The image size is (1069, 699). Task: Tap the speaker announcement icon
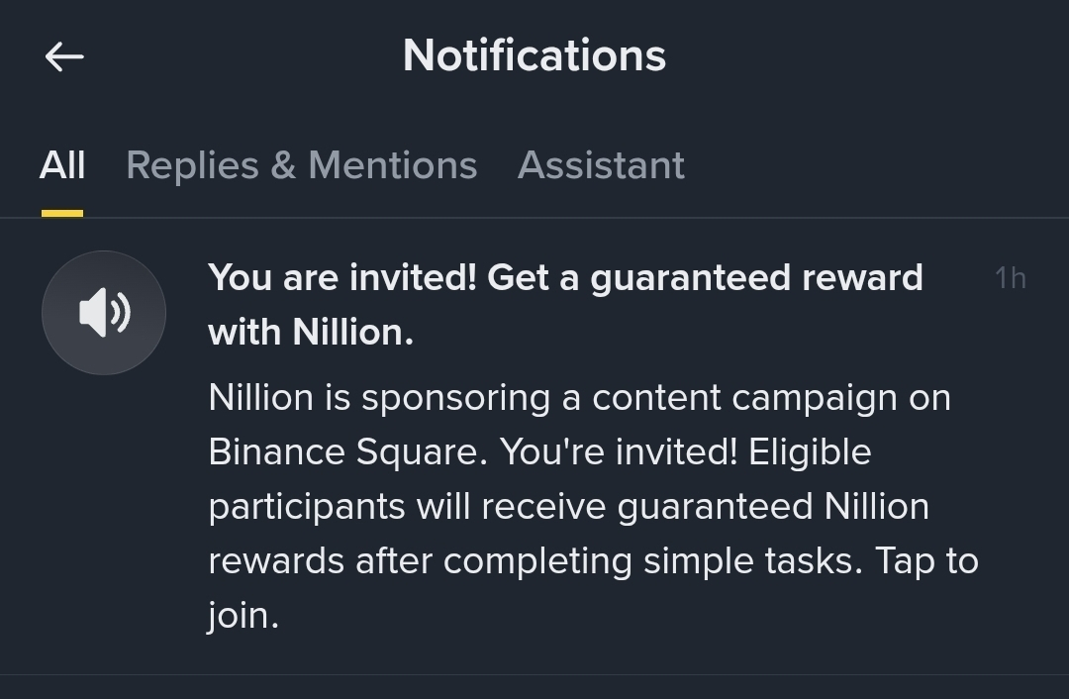pos(104,312)
